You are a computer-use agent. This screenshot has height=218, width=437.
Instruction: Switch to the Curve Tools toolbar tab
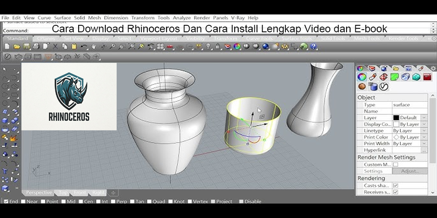tap(259, 38)
